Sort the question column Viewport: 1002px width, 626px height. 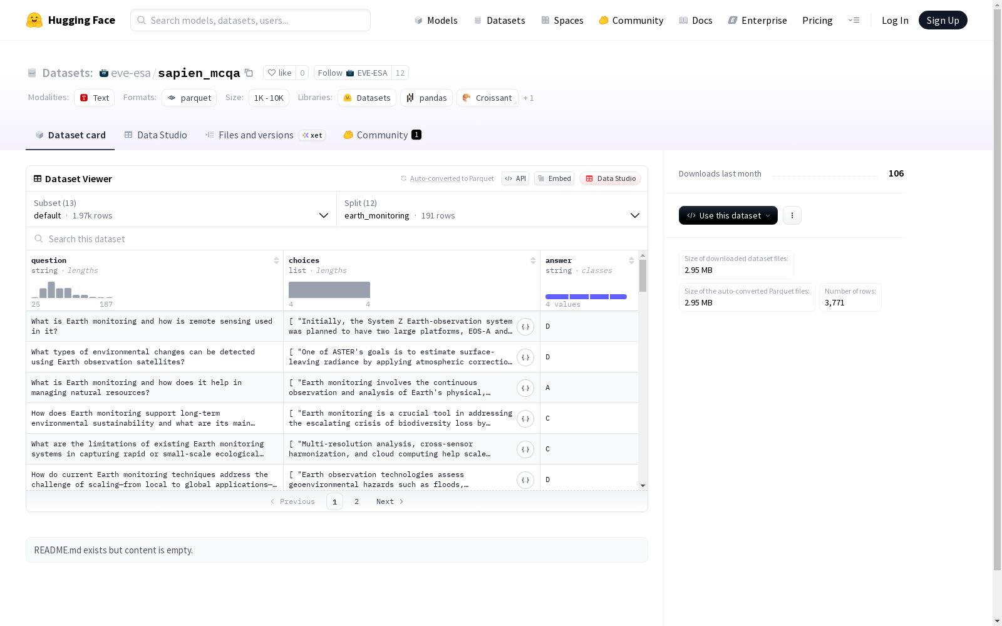coord(276,260)
